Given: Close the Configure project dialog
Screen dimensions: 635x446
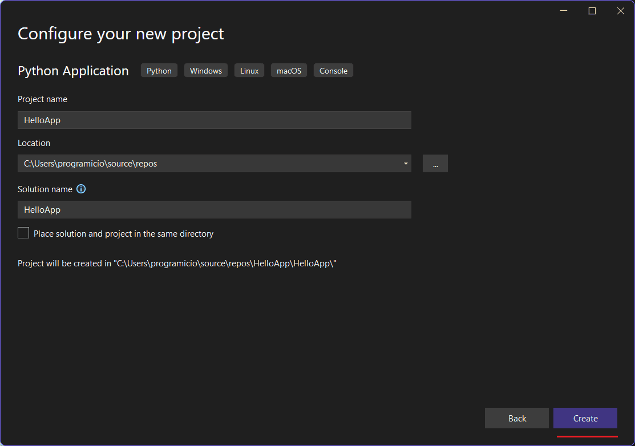Looking at the screenshot, I should pos(620,11).
